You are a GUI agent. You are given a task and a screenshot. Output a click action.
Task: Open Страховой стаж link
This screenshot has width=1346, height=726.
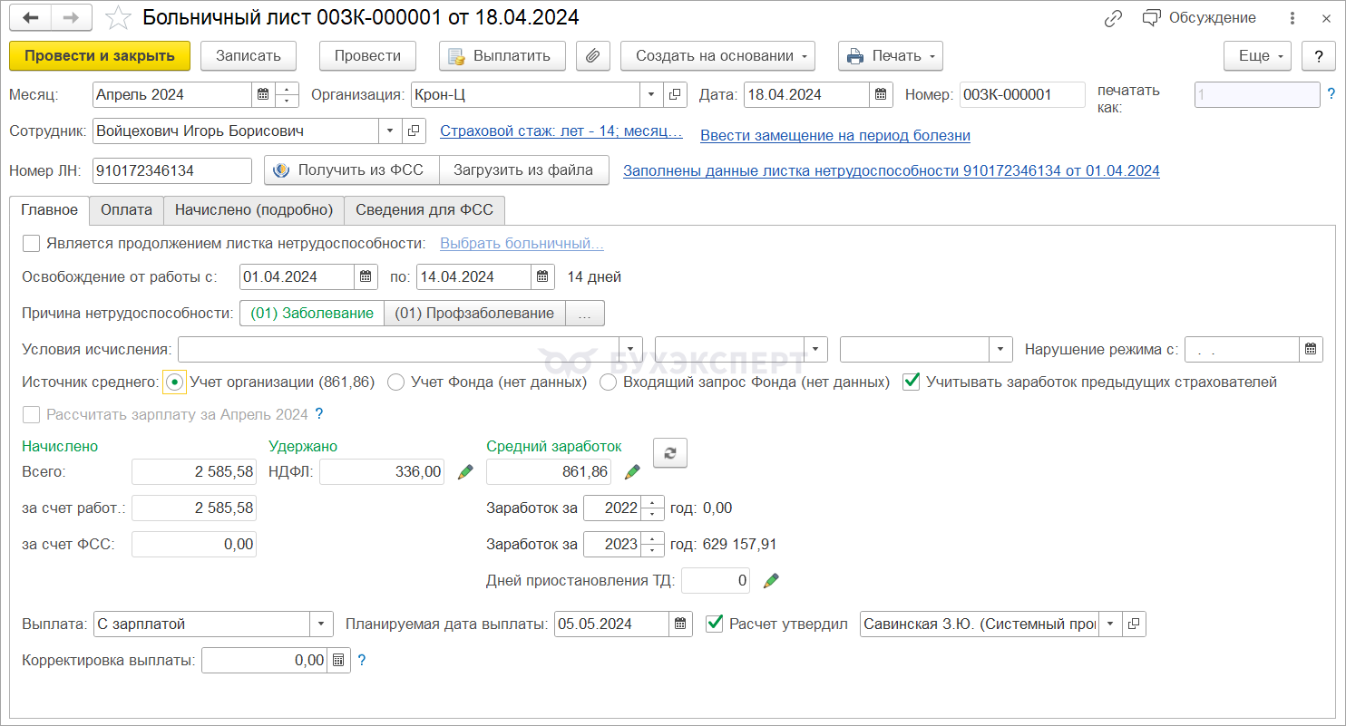click(x=561, y=131)
